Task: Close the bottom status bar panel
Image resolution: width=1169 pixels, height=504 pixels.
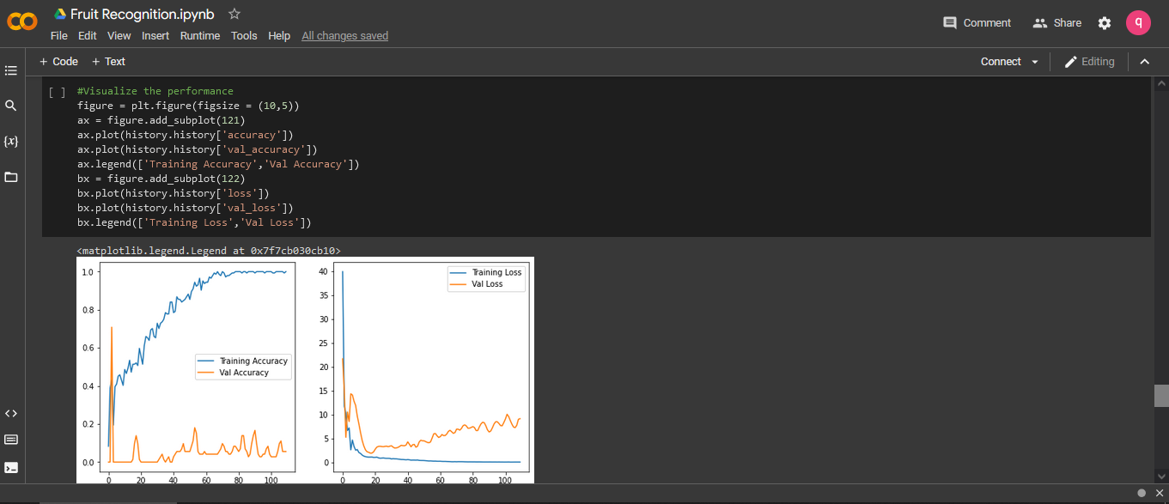Action: click(x=1158, y=493)
